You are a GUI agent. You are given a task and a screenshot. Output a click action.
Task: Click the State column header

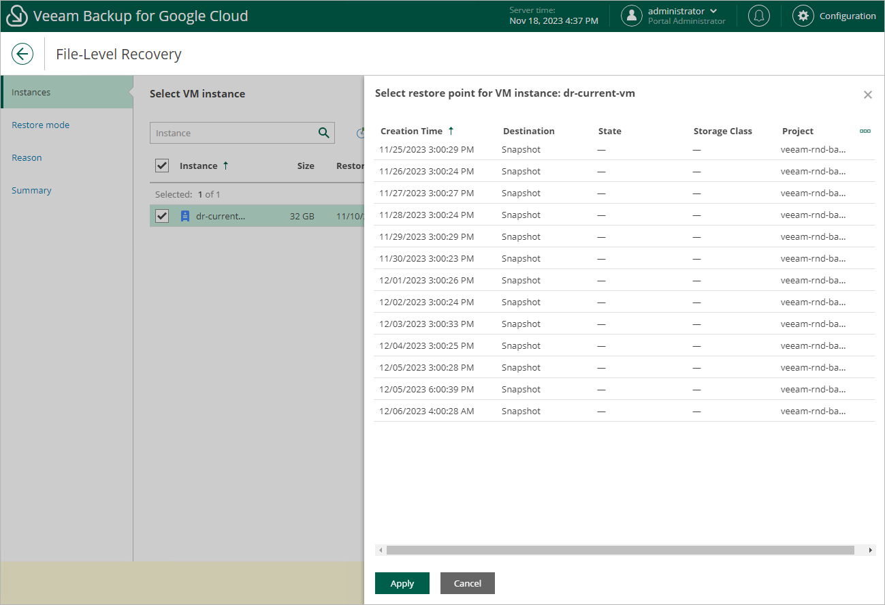610,131
